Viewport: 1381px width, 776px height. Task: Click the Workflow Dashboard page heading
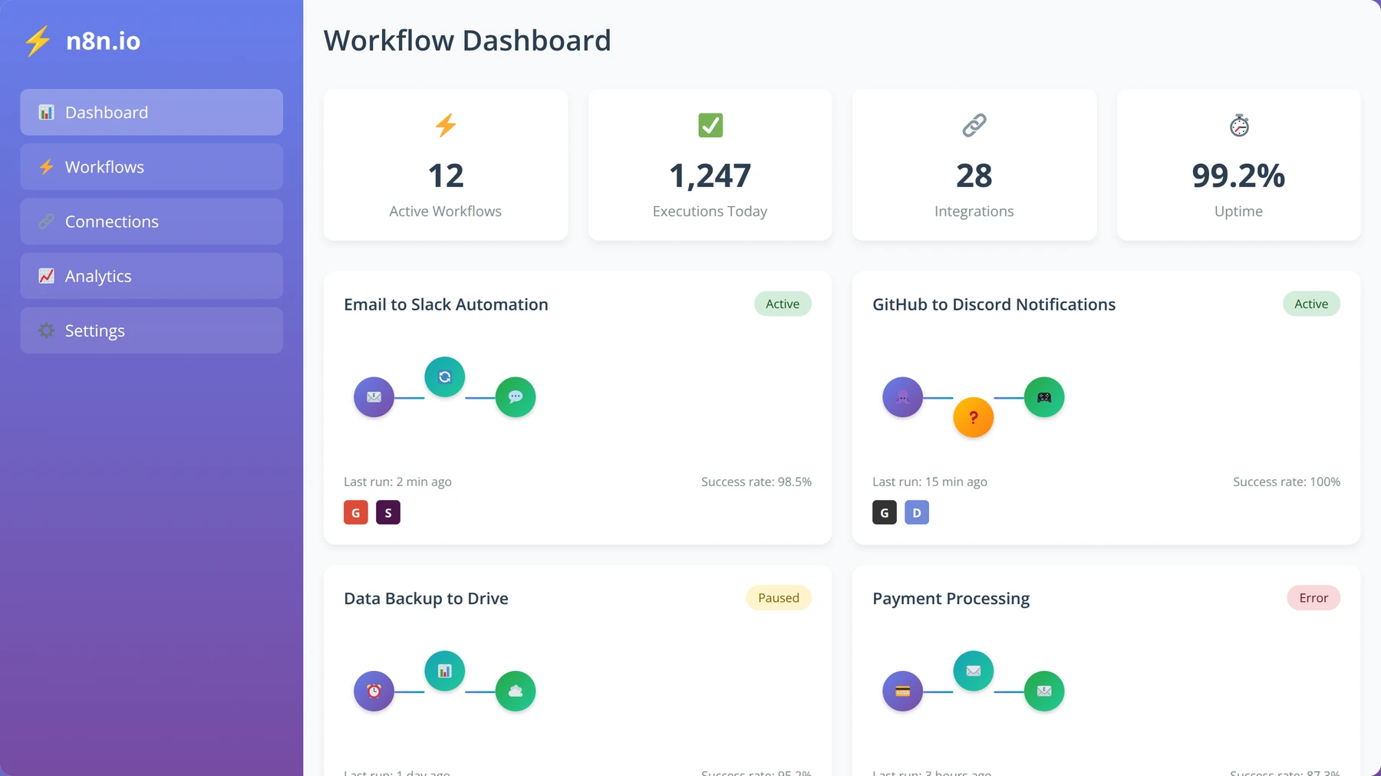467,41
